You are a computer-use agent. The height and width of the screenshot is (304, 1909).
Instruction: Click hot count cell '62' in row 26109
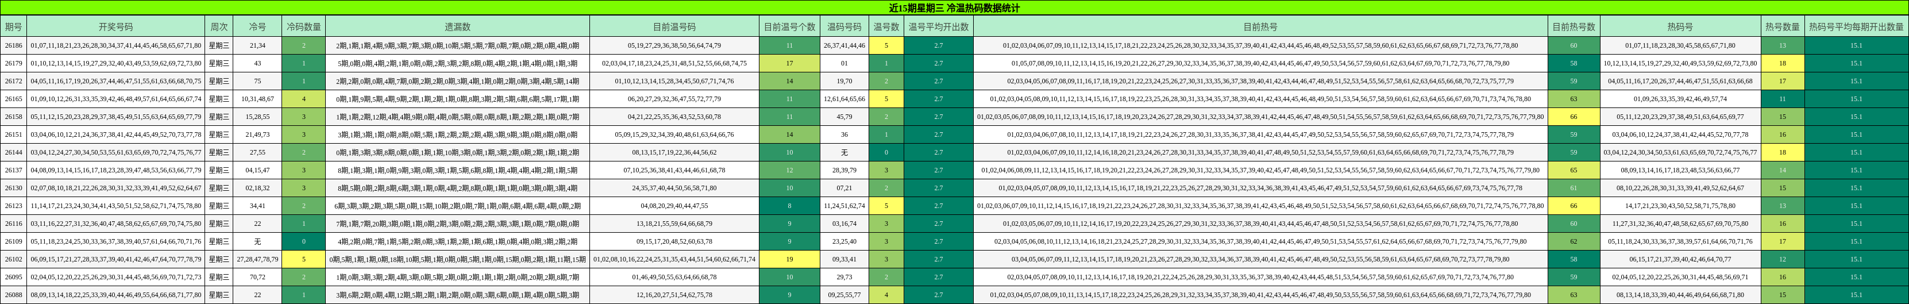point(1574,241)
